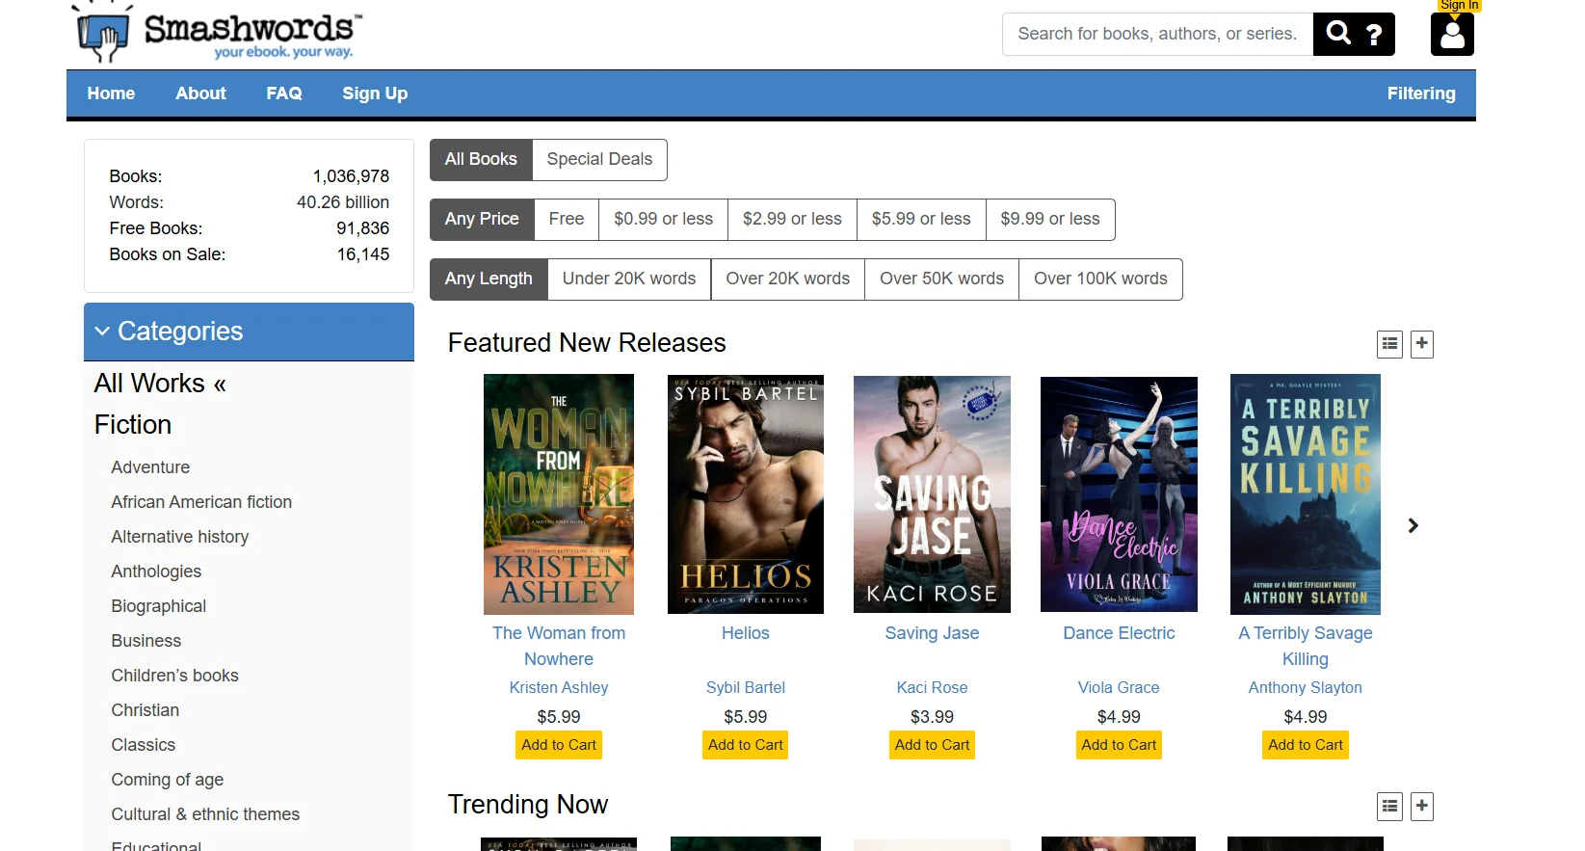Filter by Over 100K words

click(1100, 279)
